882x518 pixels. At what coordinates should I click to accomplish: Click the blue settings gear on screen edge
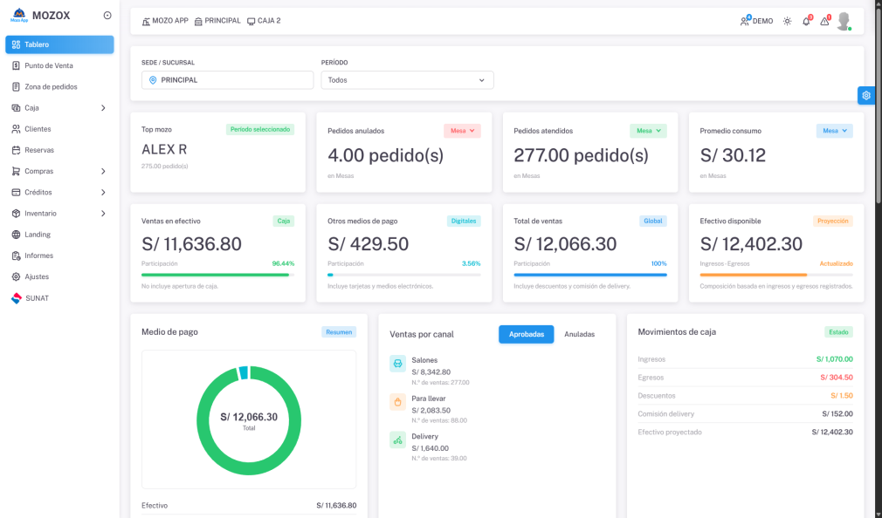tap(865, 95)
